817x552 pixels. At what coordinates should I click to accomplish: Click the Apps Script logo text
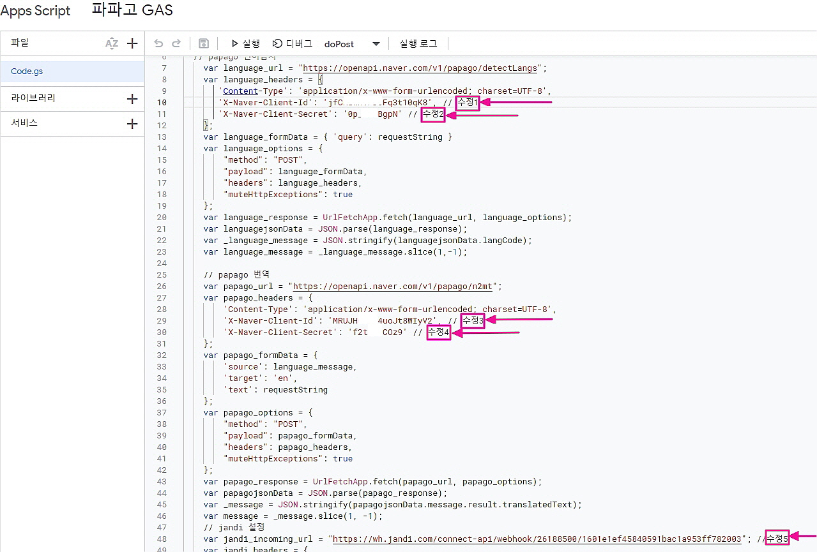35,11
